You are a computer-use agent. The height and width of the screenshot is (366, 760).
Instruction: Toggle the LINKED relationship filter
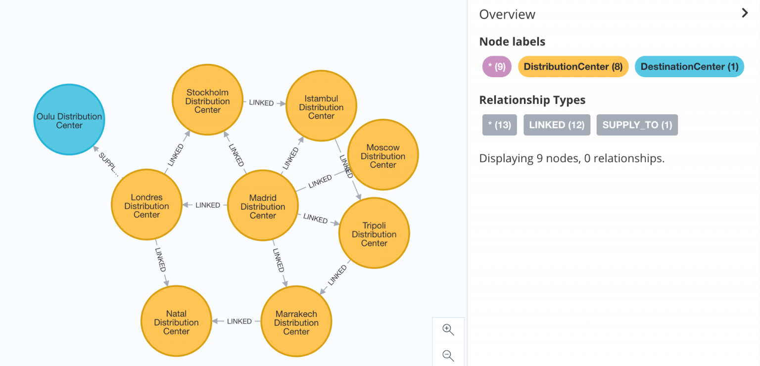click(557, 125)
